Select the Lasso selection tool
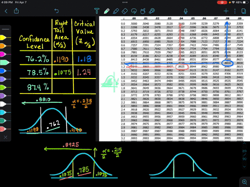250x187 pixels. click(x=134, y=11)
